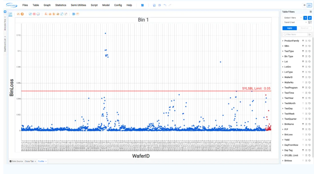Open the Global Filters dropdown
Screen dimensions: 314x174
coord(293,18)
